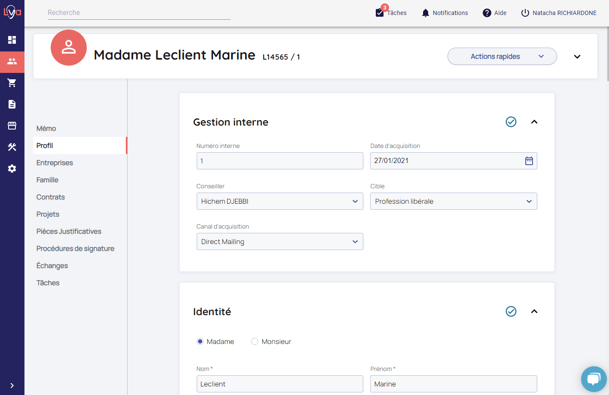
Task: Open the clients people icon
Action: coord(12,61)
